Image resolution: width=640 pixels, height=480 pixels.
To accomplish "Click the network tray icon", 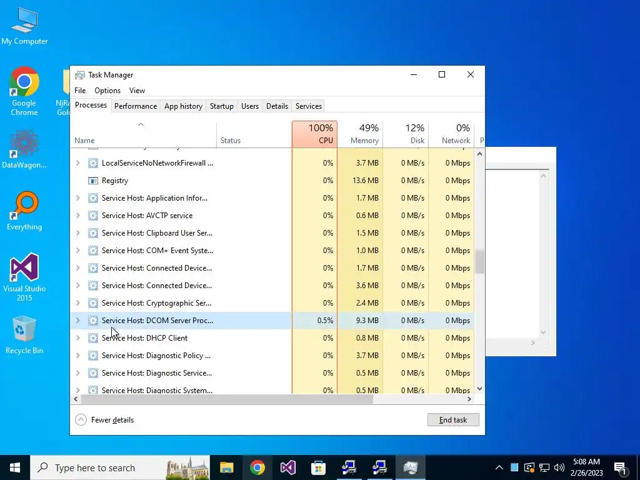I will pyautogui.click(x=544, y=467).
